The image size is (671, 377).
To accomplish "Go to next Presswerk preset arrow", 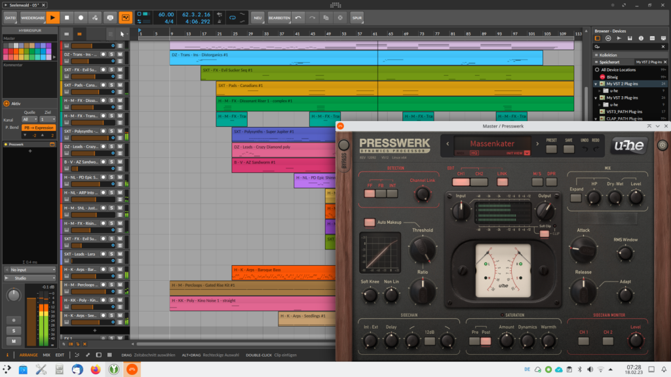I will click(x=537, y=144).
